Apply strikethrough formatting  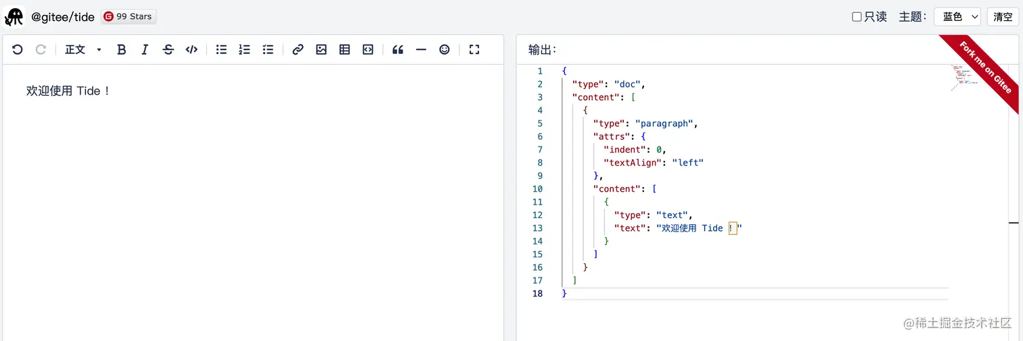pos(168,49)
